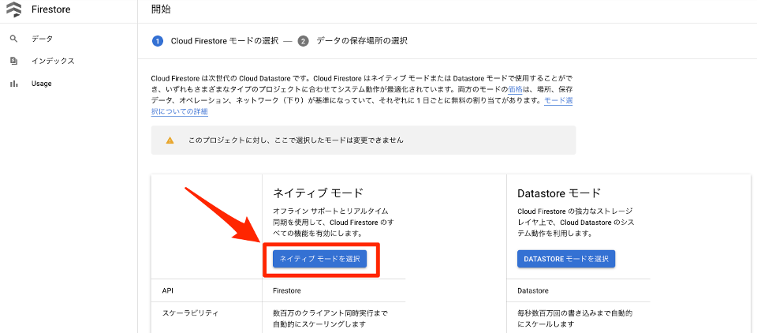Click the Datastore モード heading
This screenshot has height=333, width=757.
(558, 193)
